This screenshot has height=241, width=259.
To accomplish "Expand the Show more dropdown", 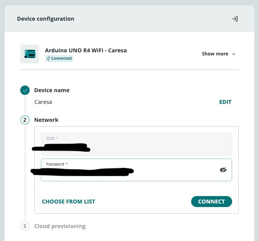I will (x=218, y=54).
